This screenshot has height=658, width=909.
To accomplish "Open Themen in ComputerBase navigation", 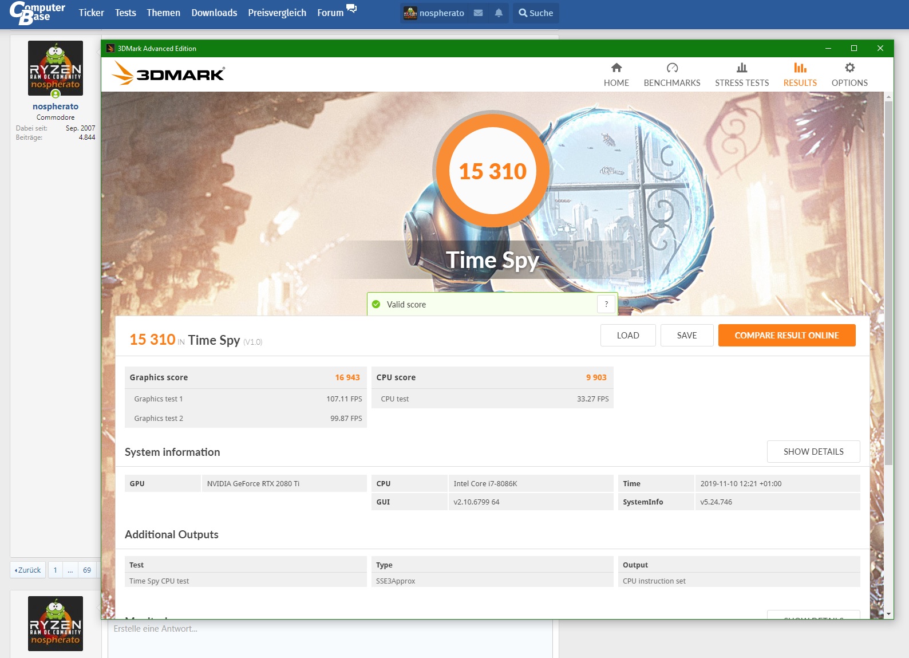I will click(x=163, y=13).
